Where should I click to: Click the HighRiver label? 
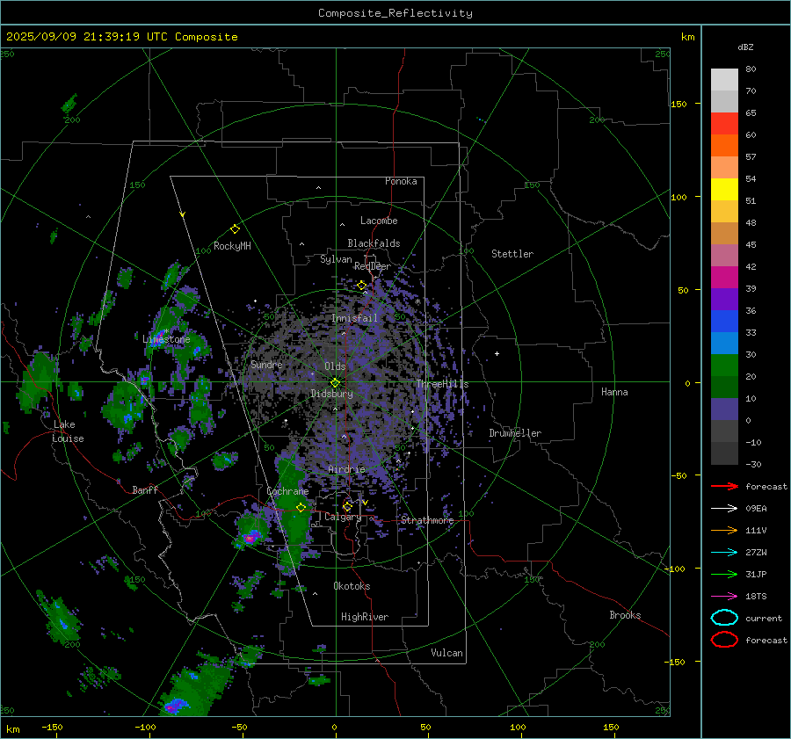coord(364,617)
